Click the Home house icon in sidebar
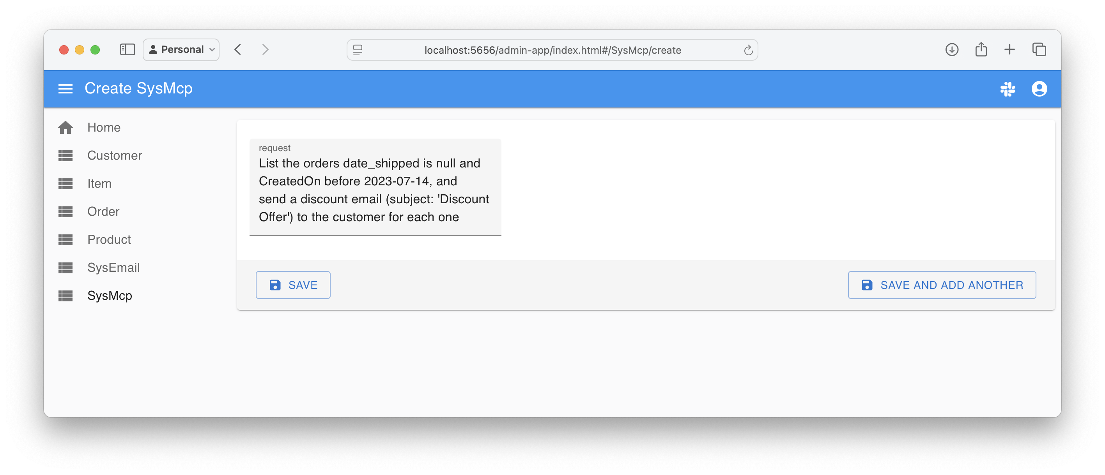This screenshot has height=475, width=1105. (x=65, y=127)
